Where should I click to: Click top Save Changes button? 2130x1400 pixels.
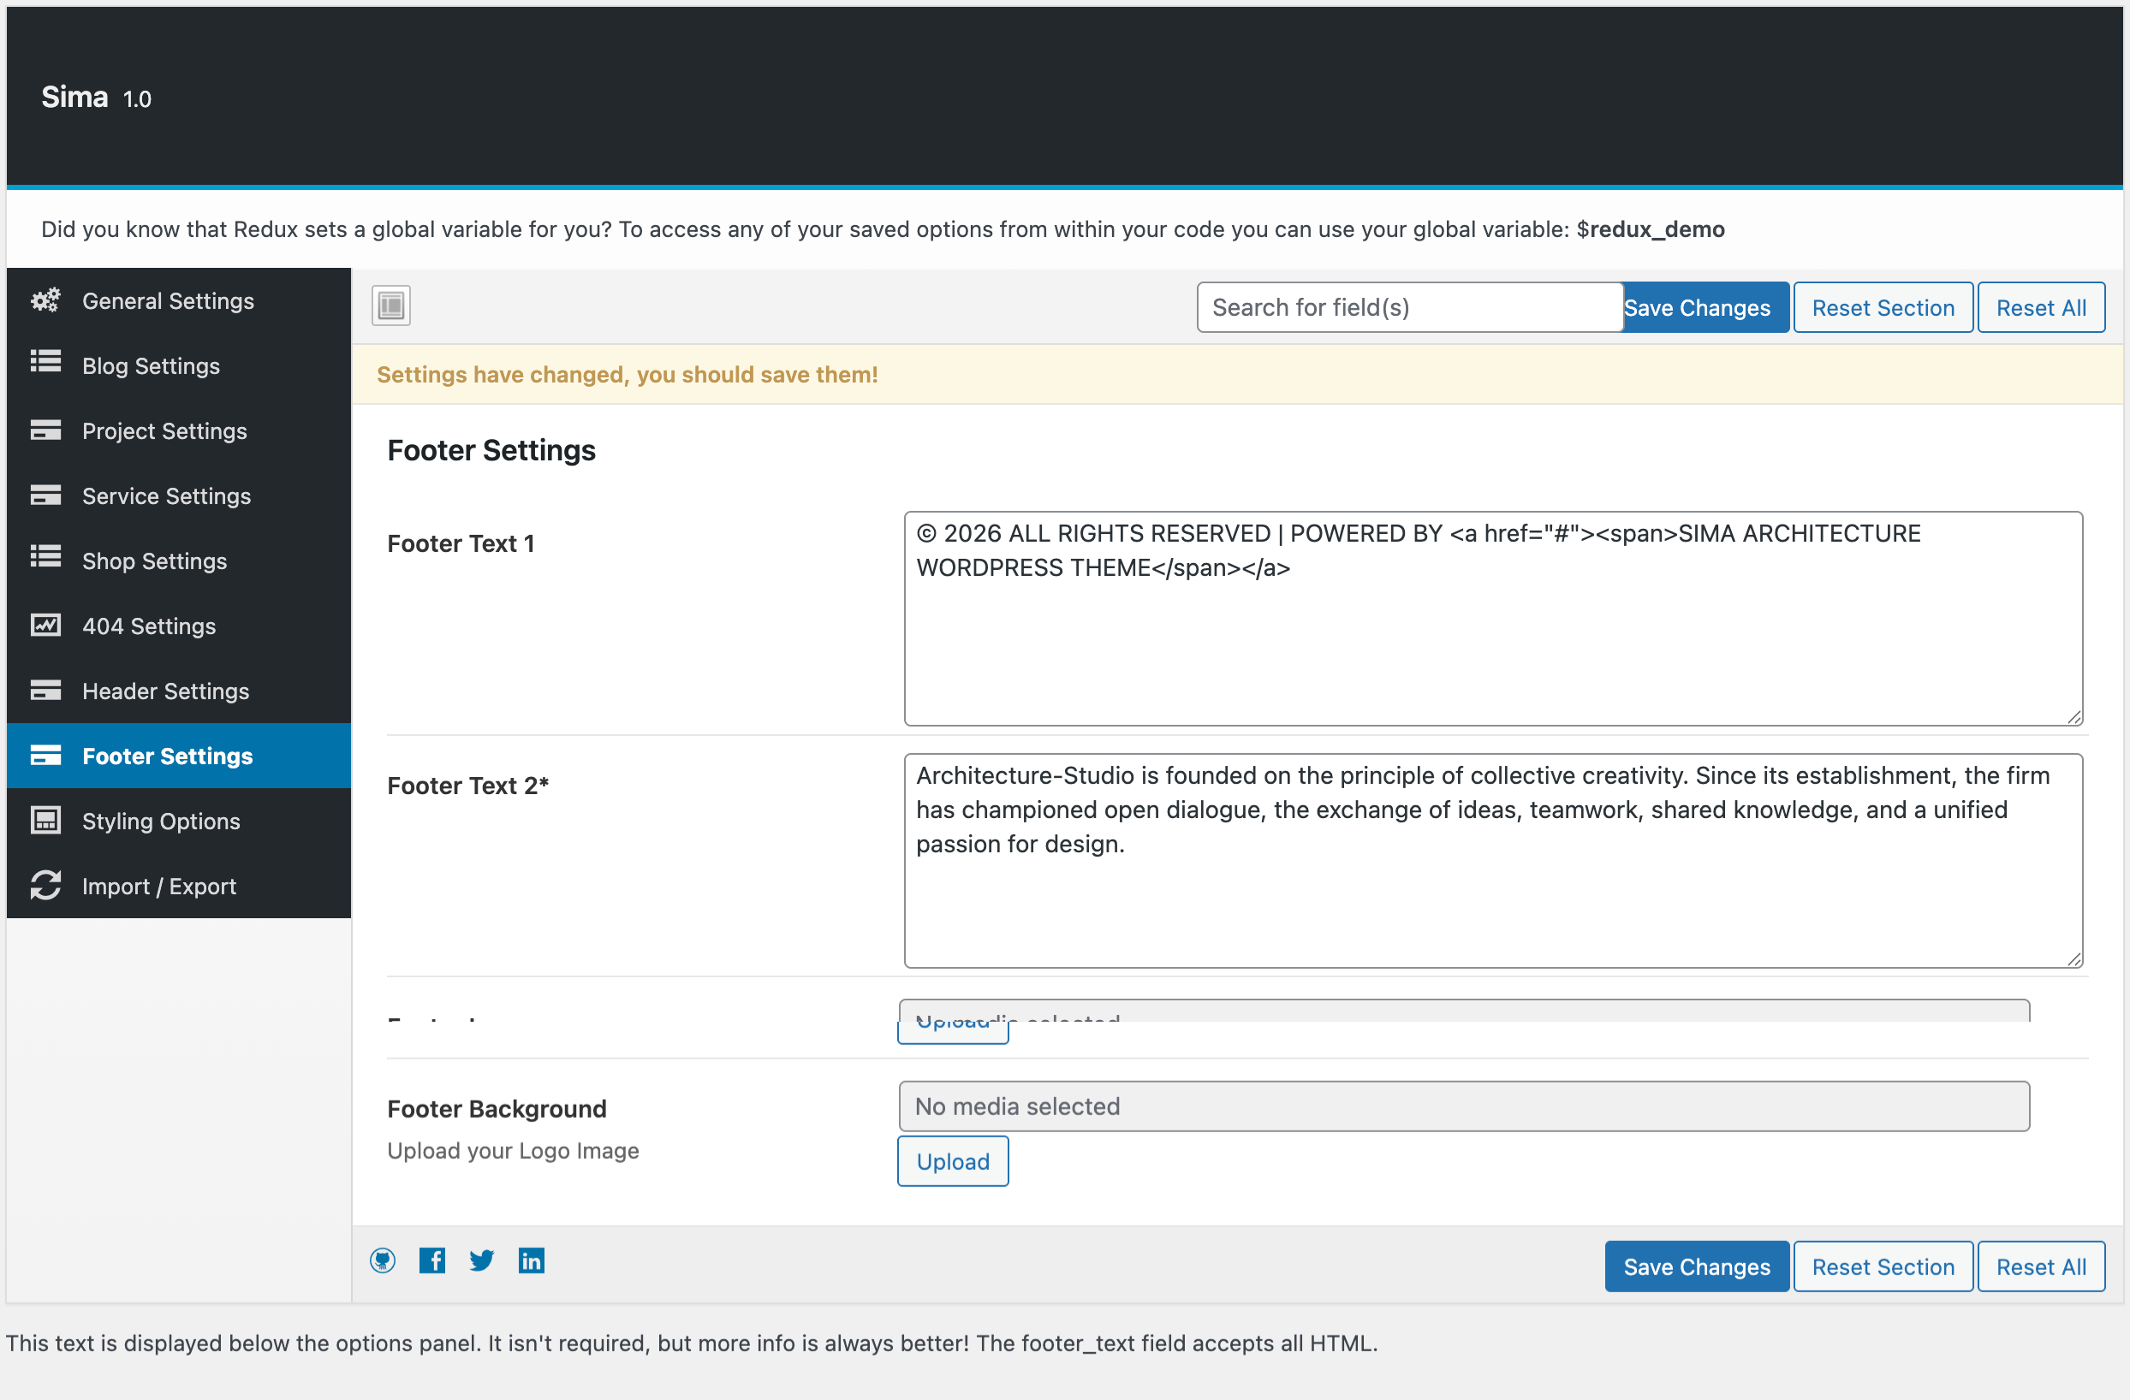[1705, 308]
